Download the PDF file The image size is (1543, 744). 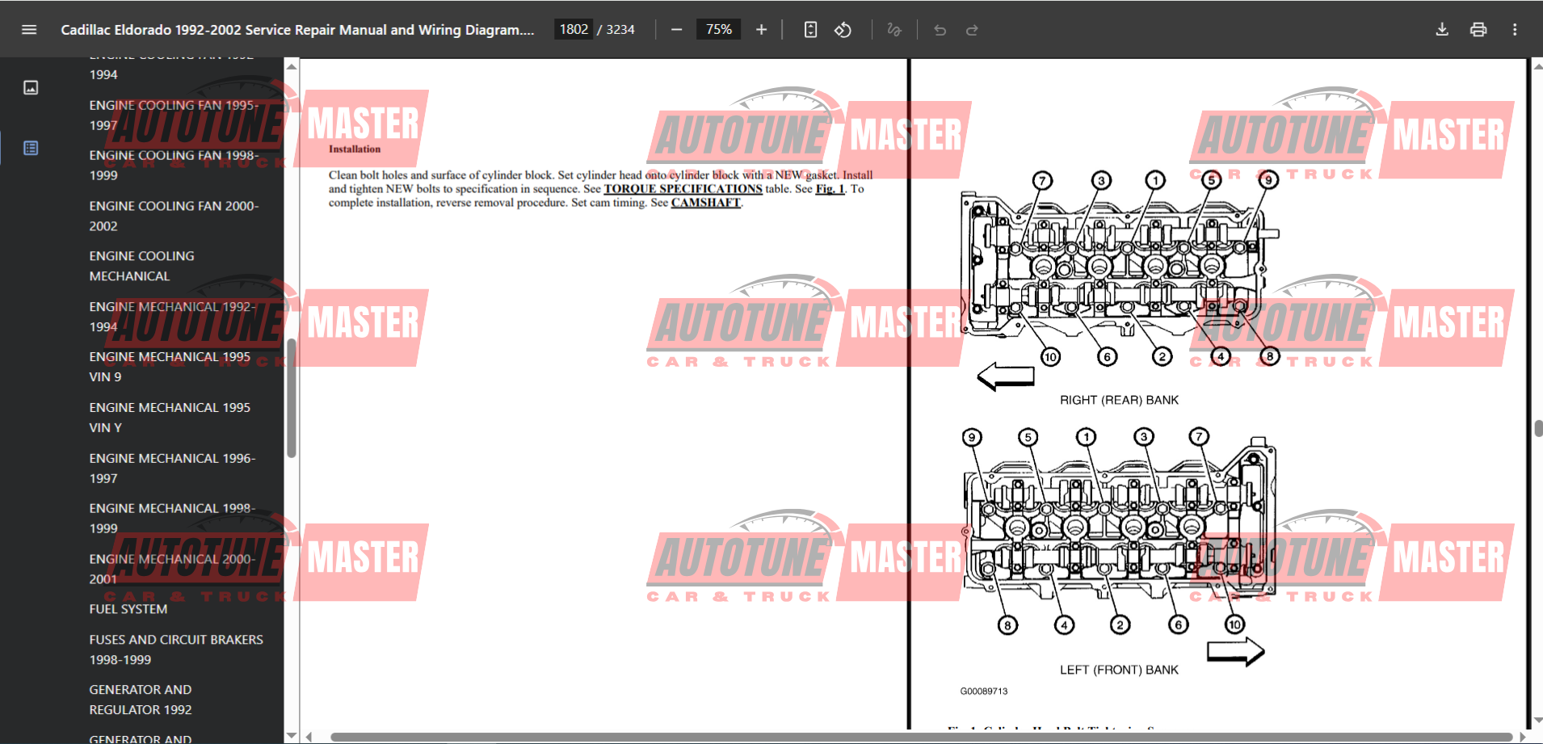[x=1442, y=30]
